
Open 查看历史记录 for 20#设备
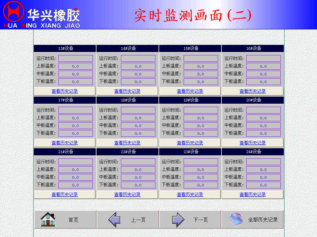253,143
